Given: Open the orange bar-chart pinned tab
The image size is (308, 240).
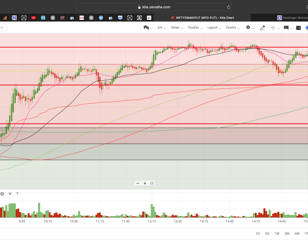Looking at the screenshot, I should [x=4, y=18].
